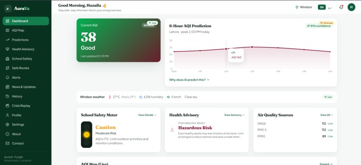
Task: Open the Settings page
Action: [26, 125]
